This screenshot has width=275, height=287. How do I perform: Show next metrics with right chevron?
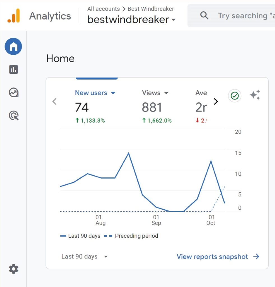216,101
